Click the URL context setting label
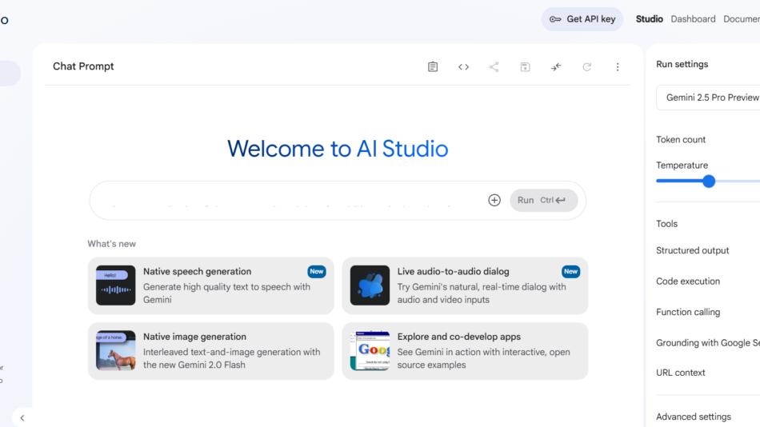The width and height of the screenshot is (760, 427). pyautogui.click(x=681, y=373)
